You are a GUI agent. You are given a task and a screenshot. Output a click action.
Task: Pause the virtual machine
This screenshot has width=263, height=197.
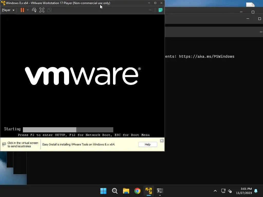tap(22, 10)
